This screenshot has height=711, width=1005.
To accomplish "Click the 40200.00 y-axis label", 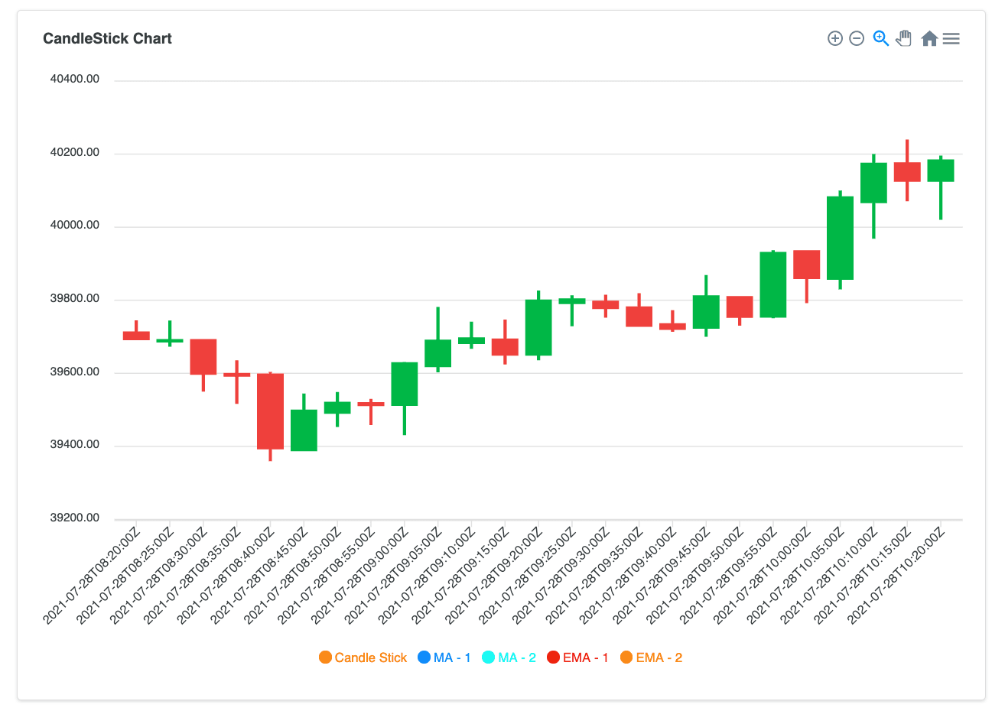I will tap(75, 152).
